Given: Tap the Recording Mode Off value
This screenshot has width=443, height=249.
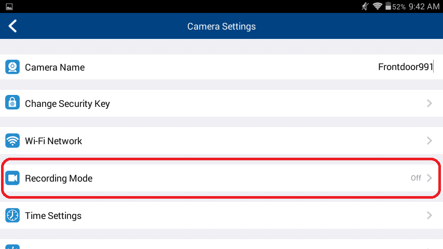Looking at the screenshot, I should (416, 178).
